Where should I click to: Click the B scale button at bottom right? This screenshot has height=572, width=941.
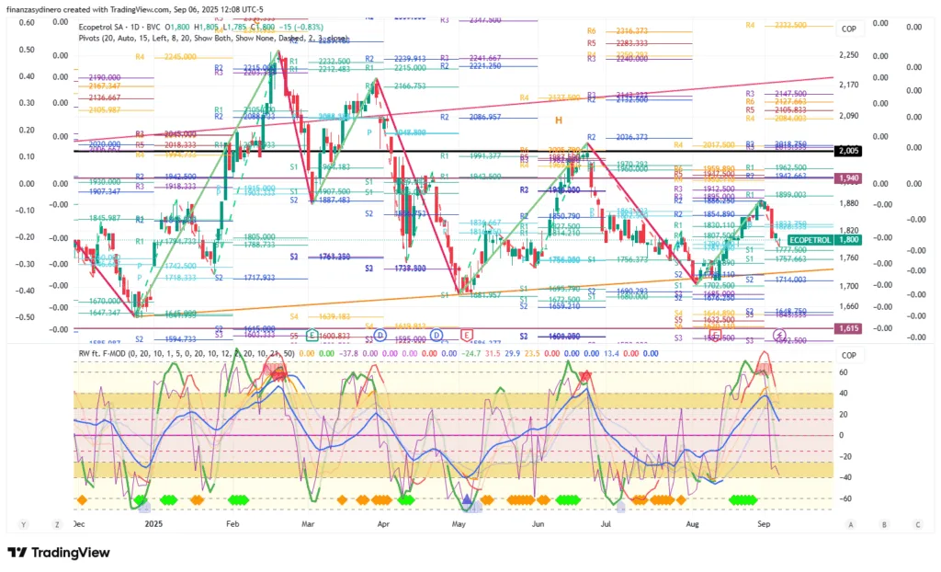pyautogui.click(x=884, y=524)
